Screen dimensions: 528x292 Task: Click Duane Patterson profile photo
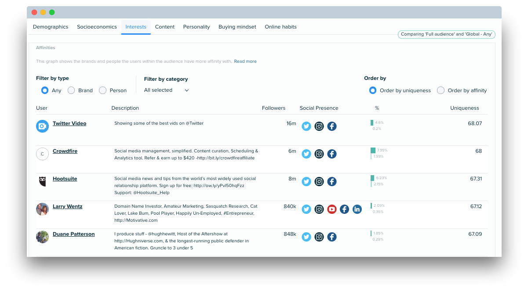(x=42, y=237)
